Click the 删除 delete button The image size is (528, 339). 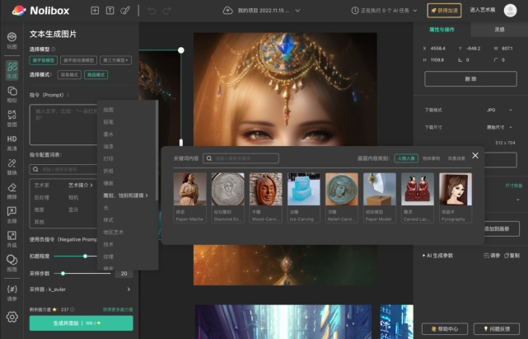(x=470, y=79)
